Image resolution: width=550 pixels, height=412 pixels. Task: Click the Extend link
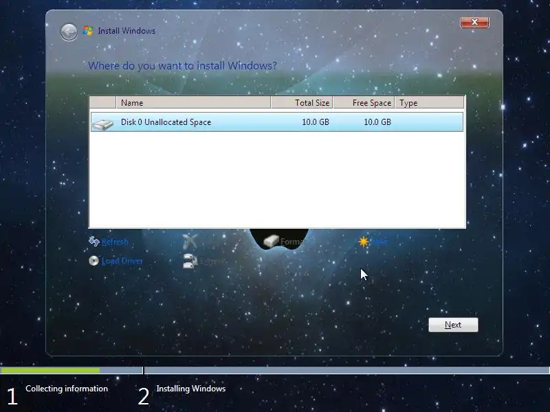click(x=212, y=262)
